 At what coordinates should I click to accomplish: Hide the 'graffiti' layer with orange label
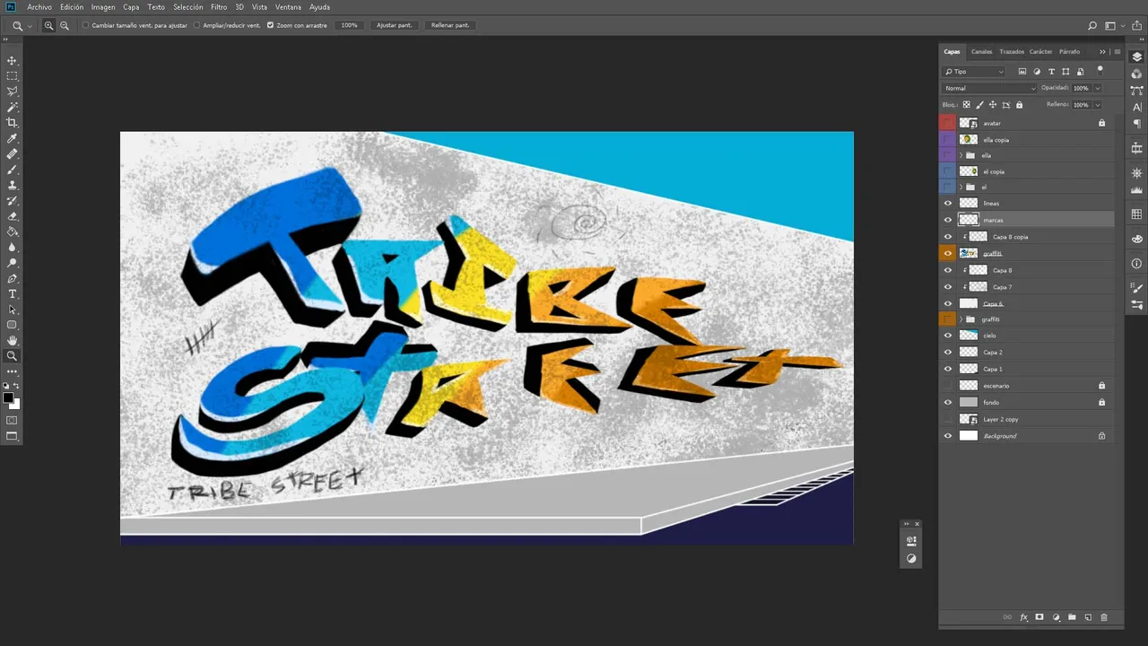[948, 254]
